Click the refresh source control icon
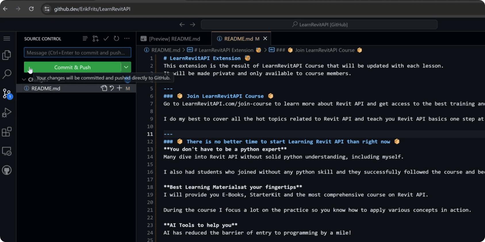 pos(116,38)
